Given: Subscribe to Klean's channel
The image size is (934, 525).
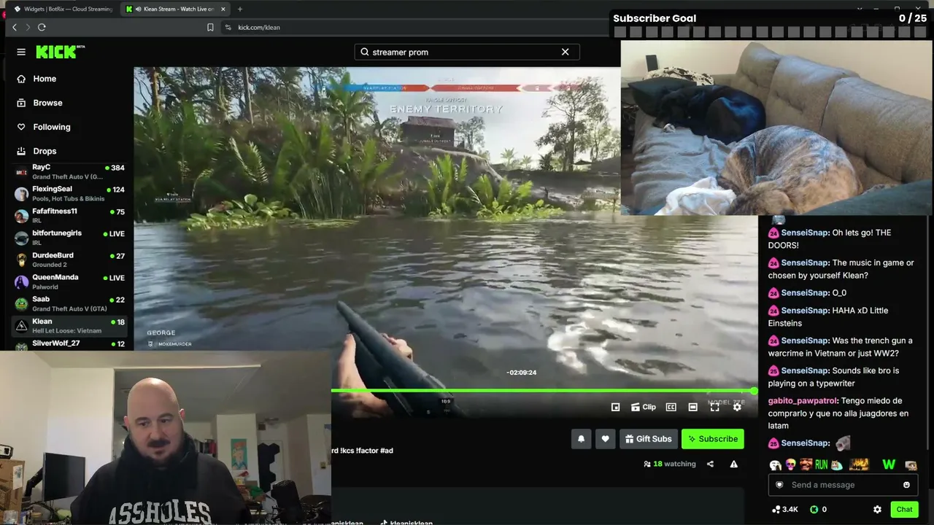Looking at the screenshot, I should (712, 439).
